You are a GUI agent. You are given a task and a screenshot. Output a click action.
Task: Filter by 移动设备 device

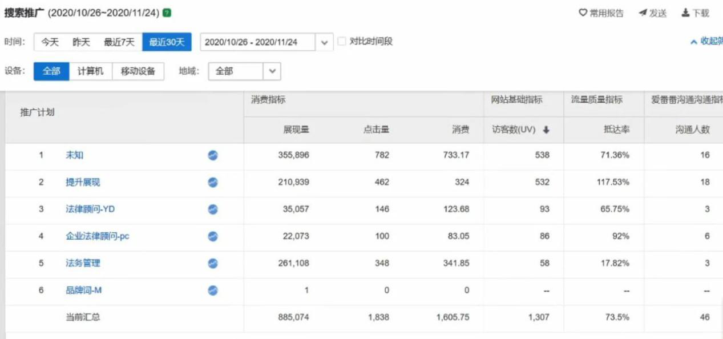point(138,71)
